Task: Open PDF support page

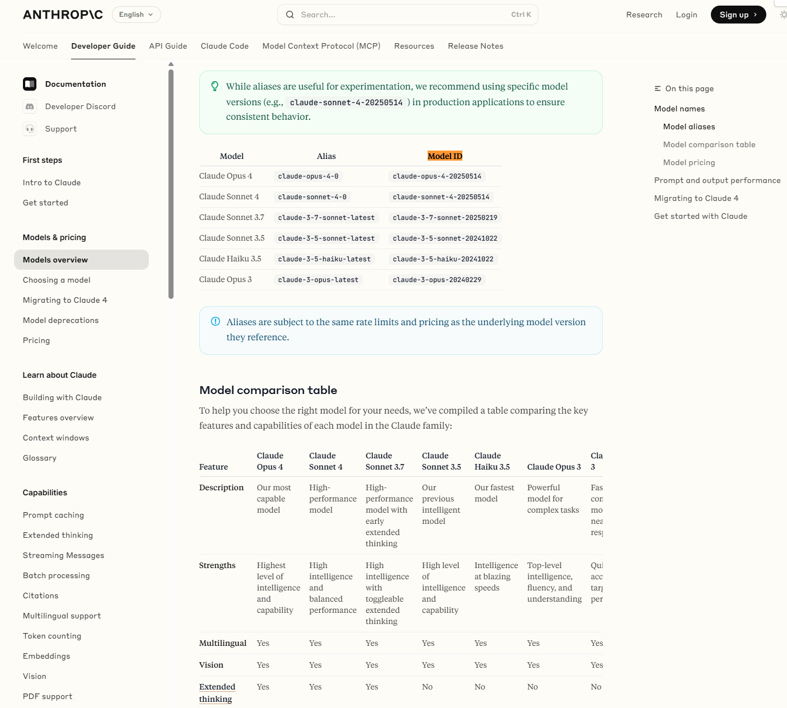Action: point(48,696)
